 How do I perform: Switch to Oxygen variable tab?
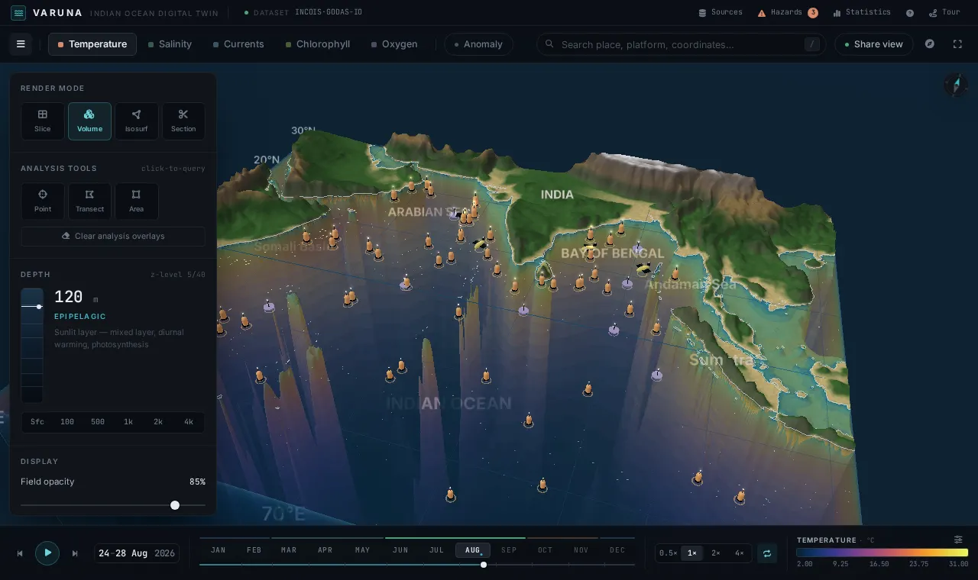click(394, 44)
